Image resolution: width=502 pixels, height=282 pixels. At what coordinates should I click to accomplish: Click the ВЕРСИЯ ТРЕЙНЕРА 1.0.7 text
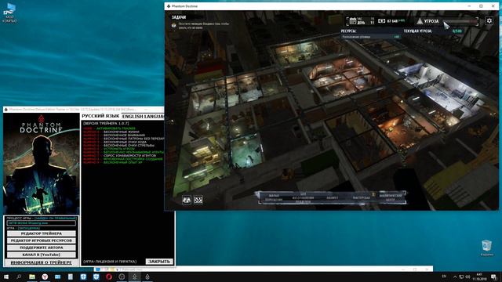click(x=106, y=124)
